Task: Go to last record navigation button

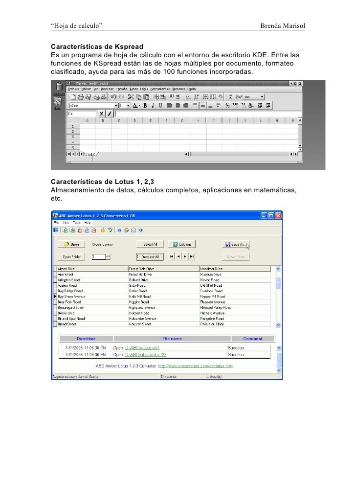Action: (x=192, y=256)
